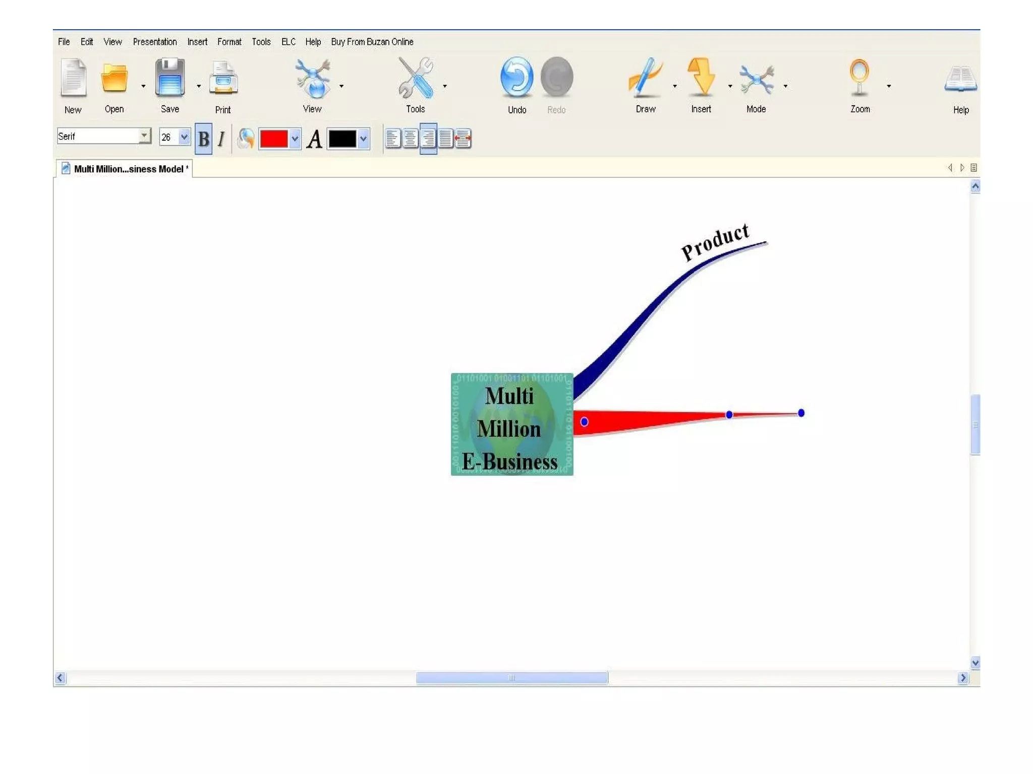Click the black text color swatch

click(342, 139)
